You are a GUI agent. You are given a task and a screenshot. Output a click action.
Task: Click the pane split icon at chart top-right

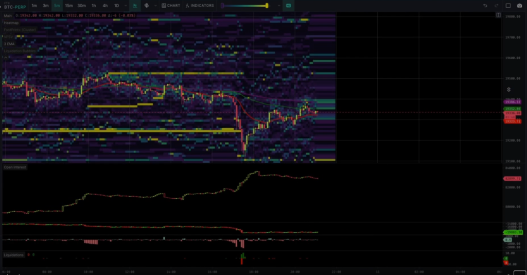pyautogui.click(x=498, y=15)
